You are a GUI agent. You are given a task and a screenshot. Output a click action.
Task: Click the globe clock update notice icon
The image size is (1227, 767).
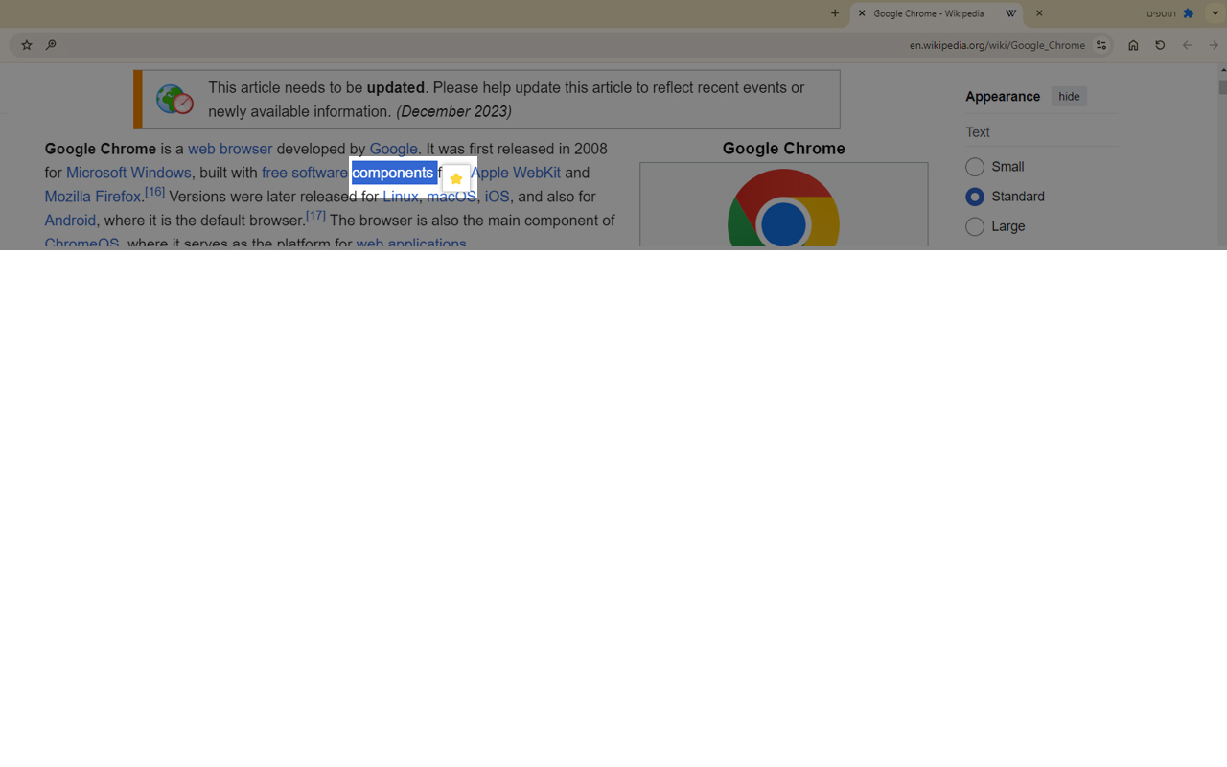[174, 99]
